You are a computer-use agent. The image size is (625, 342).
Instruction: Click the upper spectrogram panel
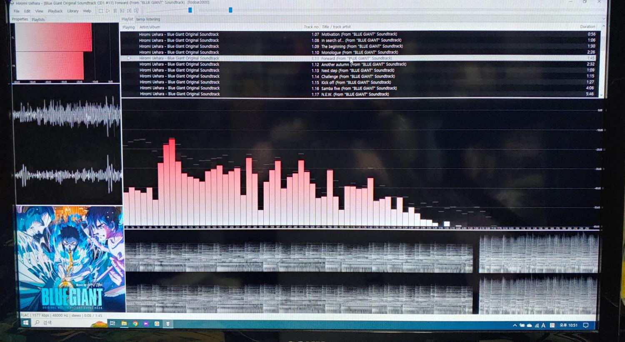(x=362, y=252)
